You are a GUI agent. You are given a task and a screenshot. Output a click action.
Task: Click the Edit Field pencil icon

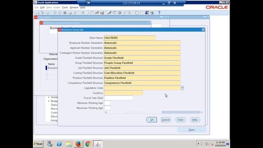click(x=110, y=13)
